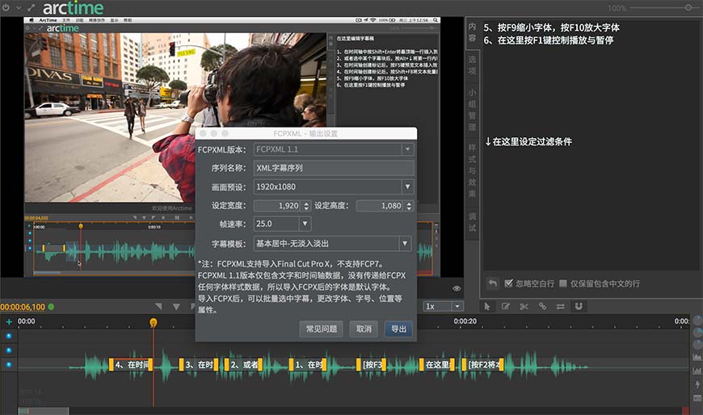Click line '6、在这里按F1键控制播放与暂停' in text panel

point(549,40)
